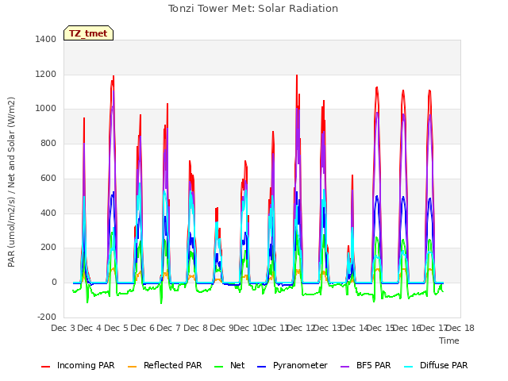Screen dimensions: 508x381
Task: Click the Dec 7 x-axis tick label
Action: click(168, 328)
